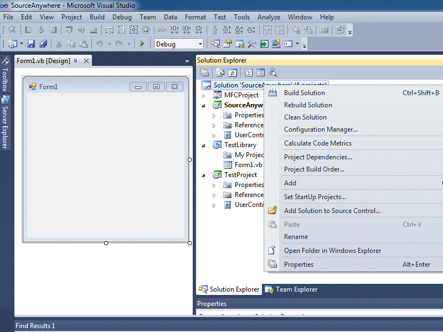The width and height of the screenshot is (443, 332).
Task: Click Add Solution to Source Control icon
Action: click(x=272, y=211)
